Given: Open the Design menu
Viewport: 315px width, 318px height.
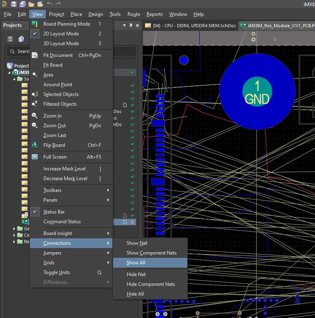Looking at the screenshot, I should point(95,14).
